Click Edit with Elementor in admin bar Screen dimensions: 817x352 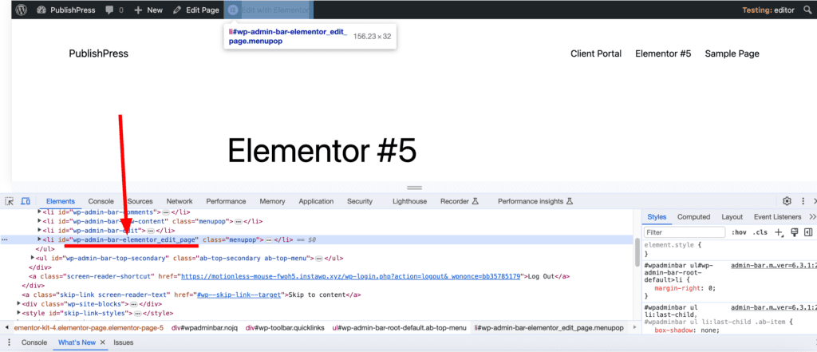(x=269, y=10)
